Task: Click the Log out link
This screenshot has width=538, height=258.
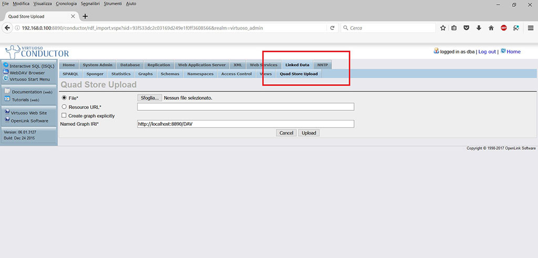Action: pos(487,51)
